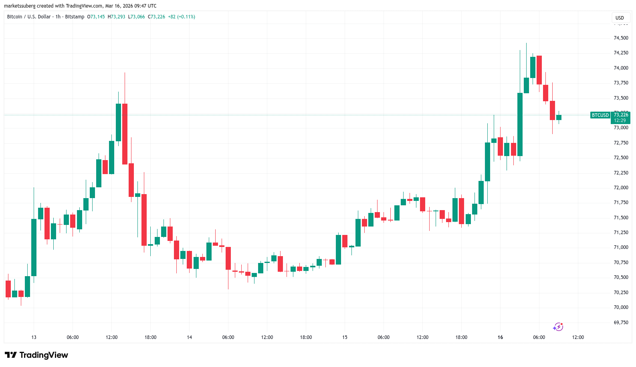Click the 74,500 price scale label
Image resolution: width=636 pixels, height=367 pixels.
point(621,38)
